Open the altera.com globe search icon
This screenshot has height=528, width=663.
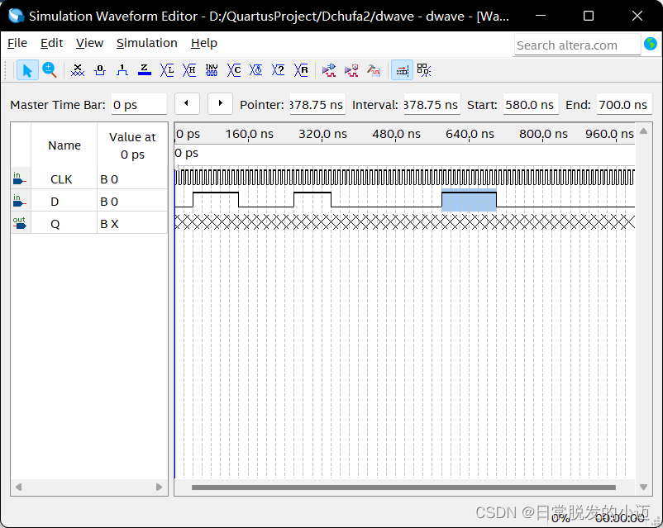(x=651, y=44)
